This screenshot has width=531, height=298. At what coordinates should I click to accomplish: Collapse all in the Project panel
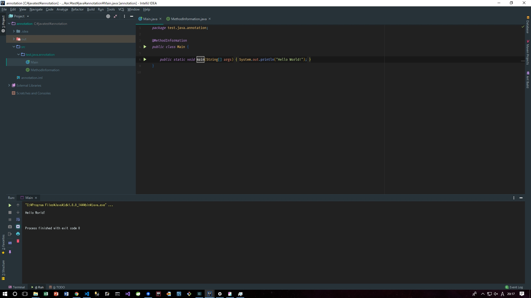pos(115,16)
